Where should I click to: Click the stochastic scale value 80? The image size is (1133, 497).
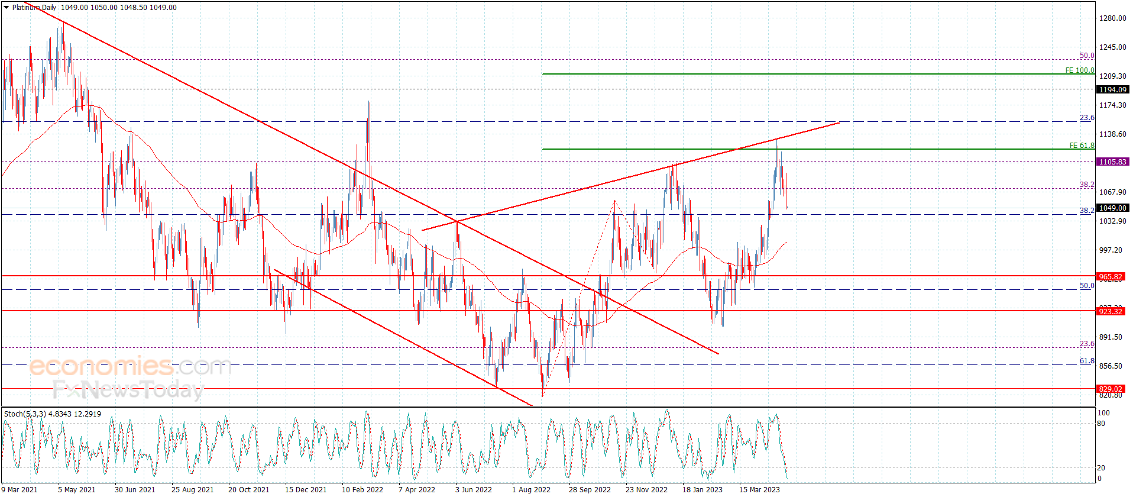pos(1100,423)
